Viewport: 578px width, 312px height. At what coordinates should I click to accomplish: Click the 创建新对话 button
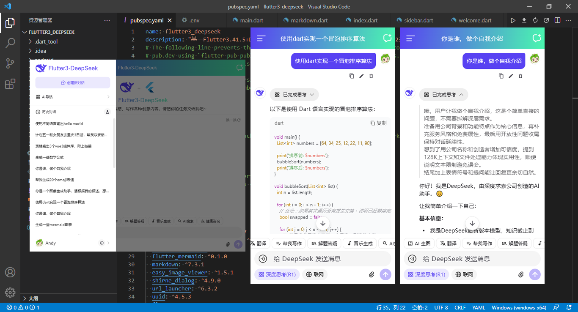tap(73, 83)
